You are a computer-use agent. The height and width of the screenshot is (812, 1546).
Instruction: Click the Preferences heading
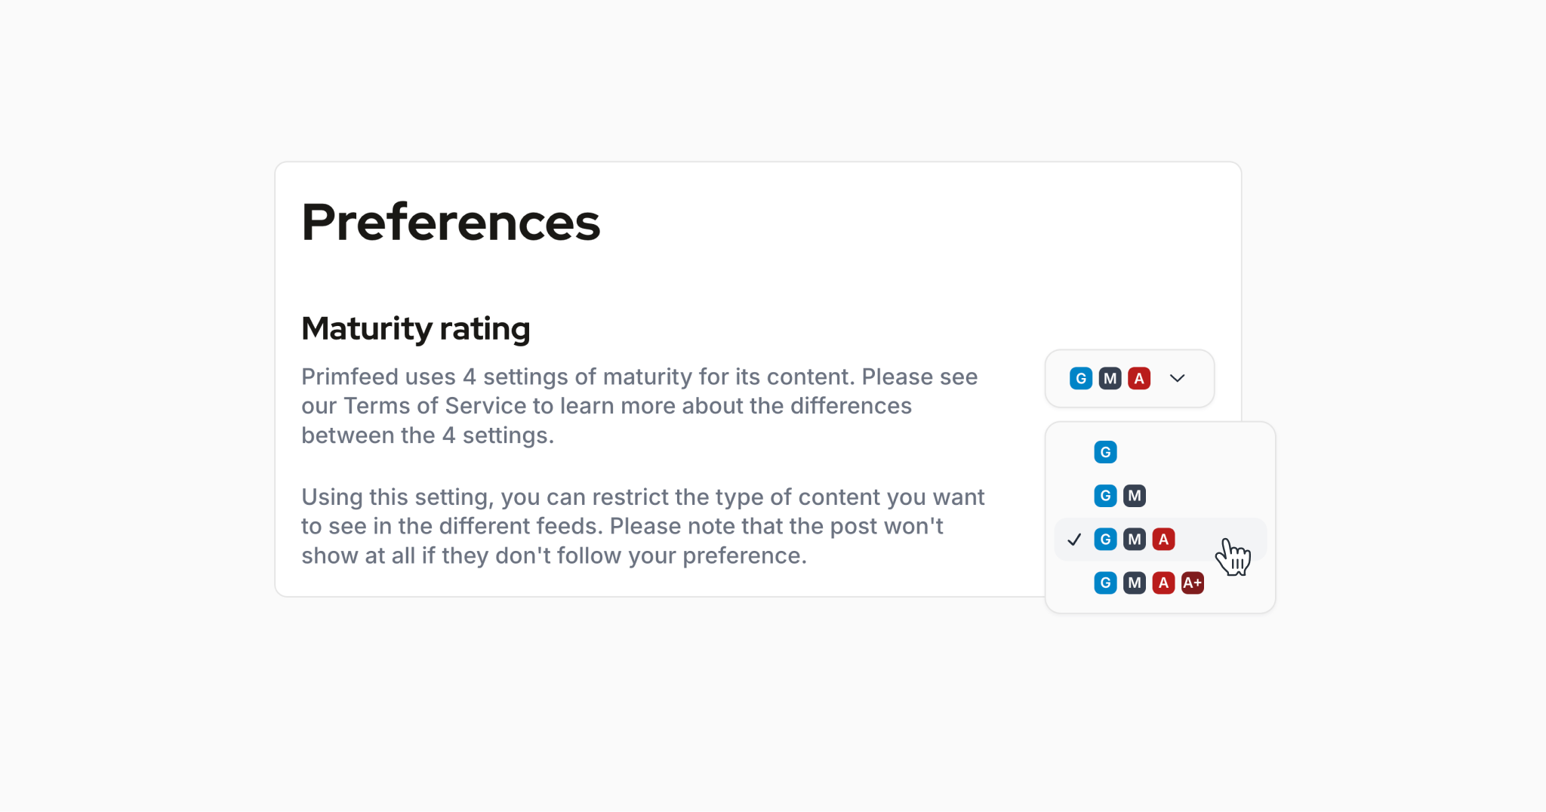tap(451, 222)
